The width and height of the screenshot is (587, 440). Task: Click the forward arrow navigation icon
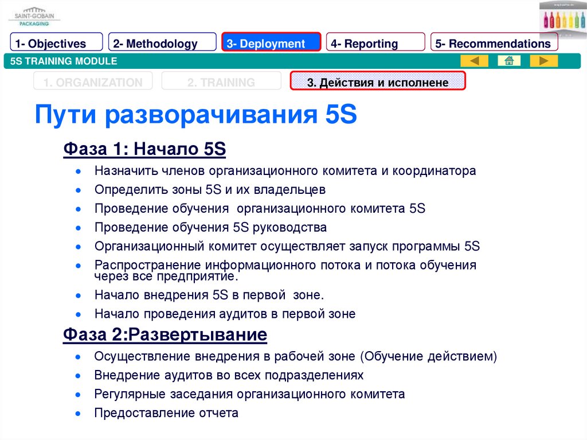tap(543, 61)
